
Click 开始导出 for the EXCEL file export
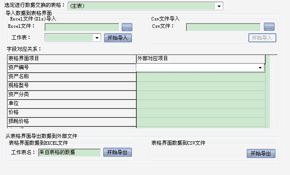[117, 152]
